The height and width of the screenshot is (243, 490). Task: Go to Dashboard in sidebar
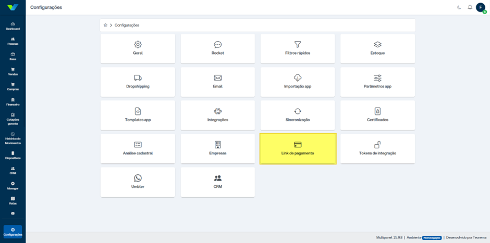(x=13, y=26)
